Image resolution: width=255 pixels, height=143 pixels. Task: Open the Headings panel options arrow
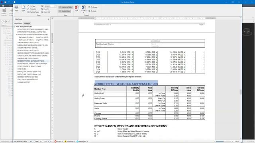click(48, 19)
